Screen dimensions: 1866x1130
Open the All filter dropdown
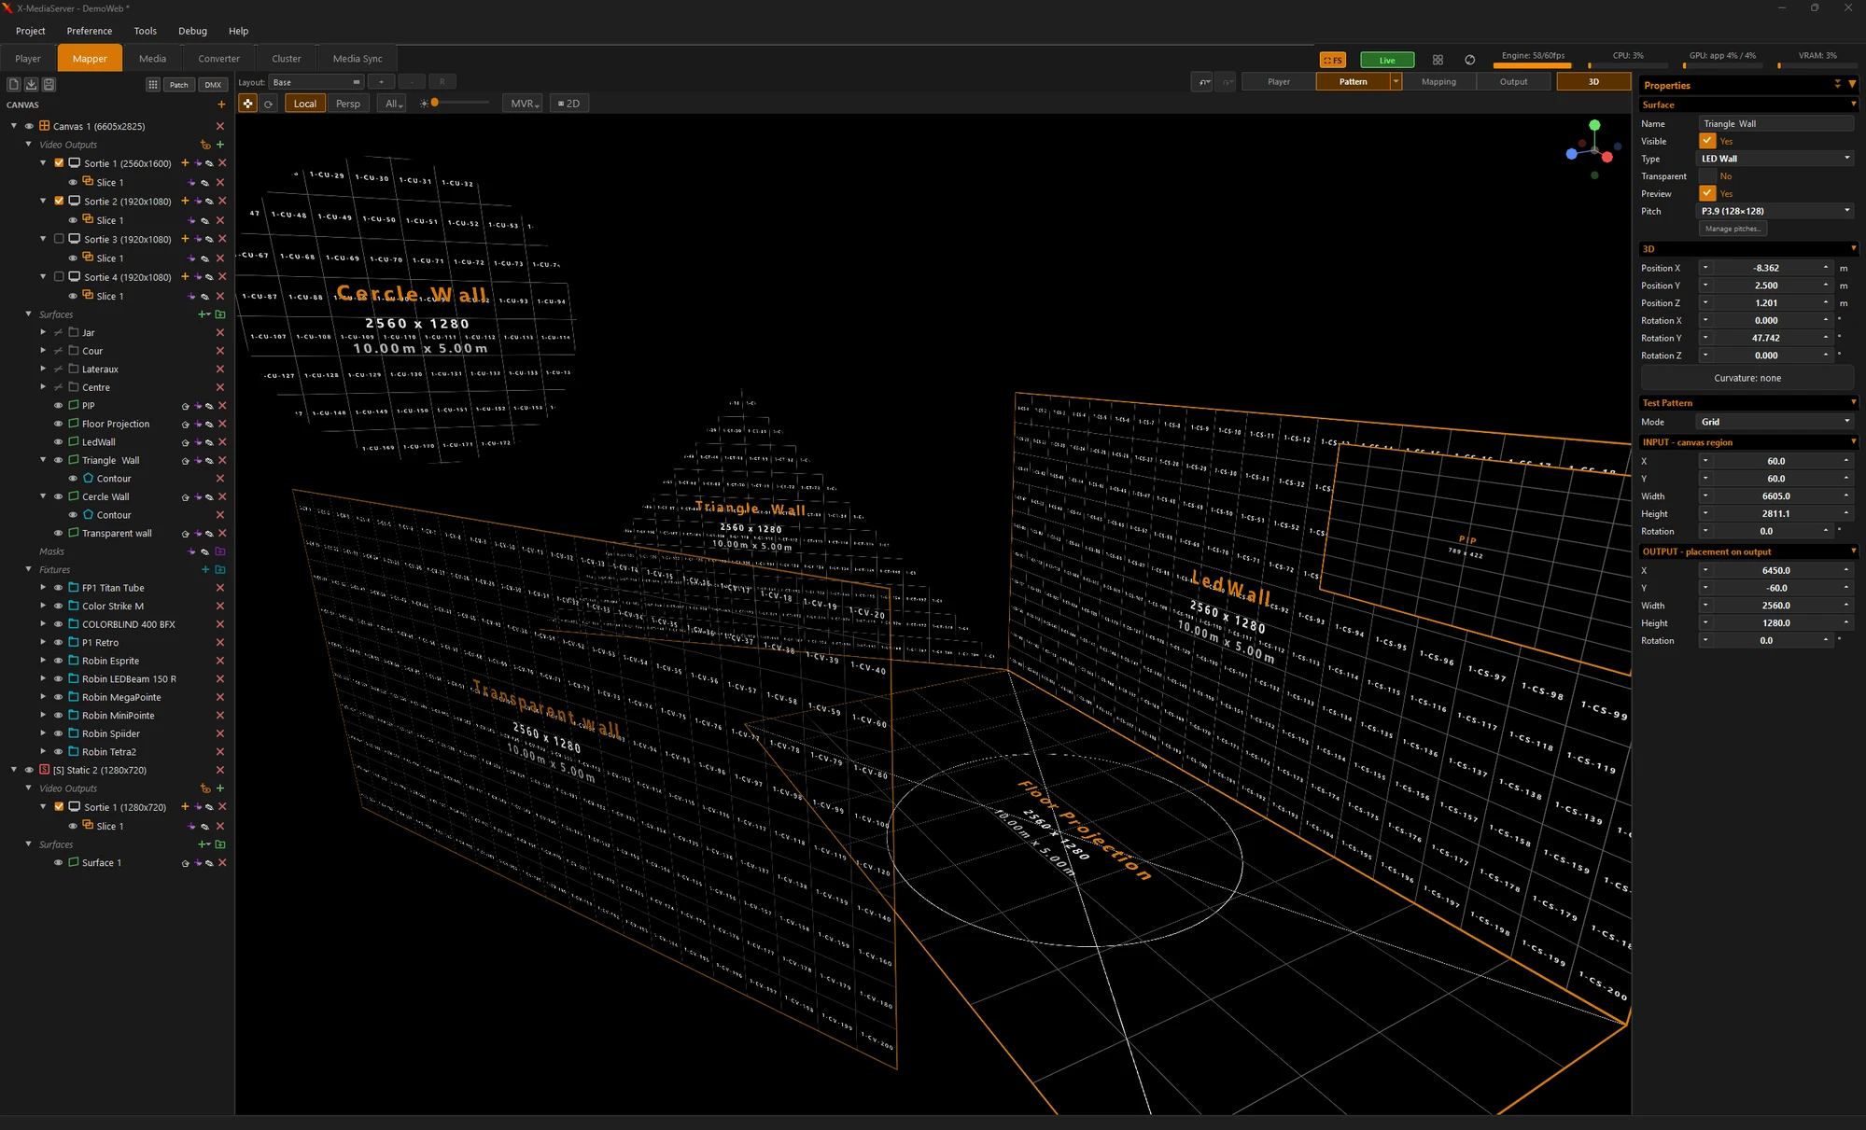[393, 104]
